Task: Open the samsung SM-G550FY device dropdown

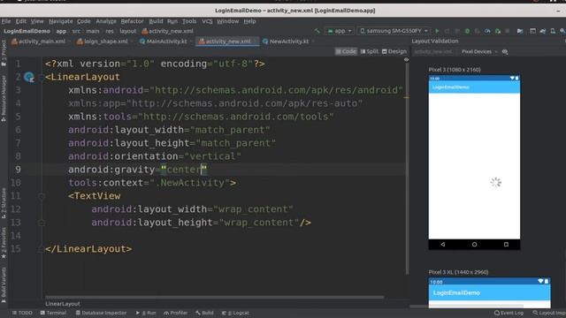Action: point(394,31)
